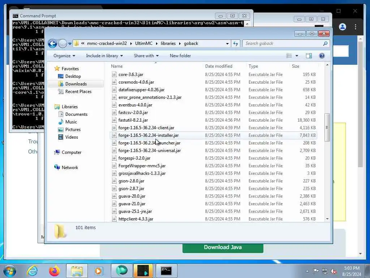Select Favorites in navigation pane
370x278 pixels.
tap(70, 68)
